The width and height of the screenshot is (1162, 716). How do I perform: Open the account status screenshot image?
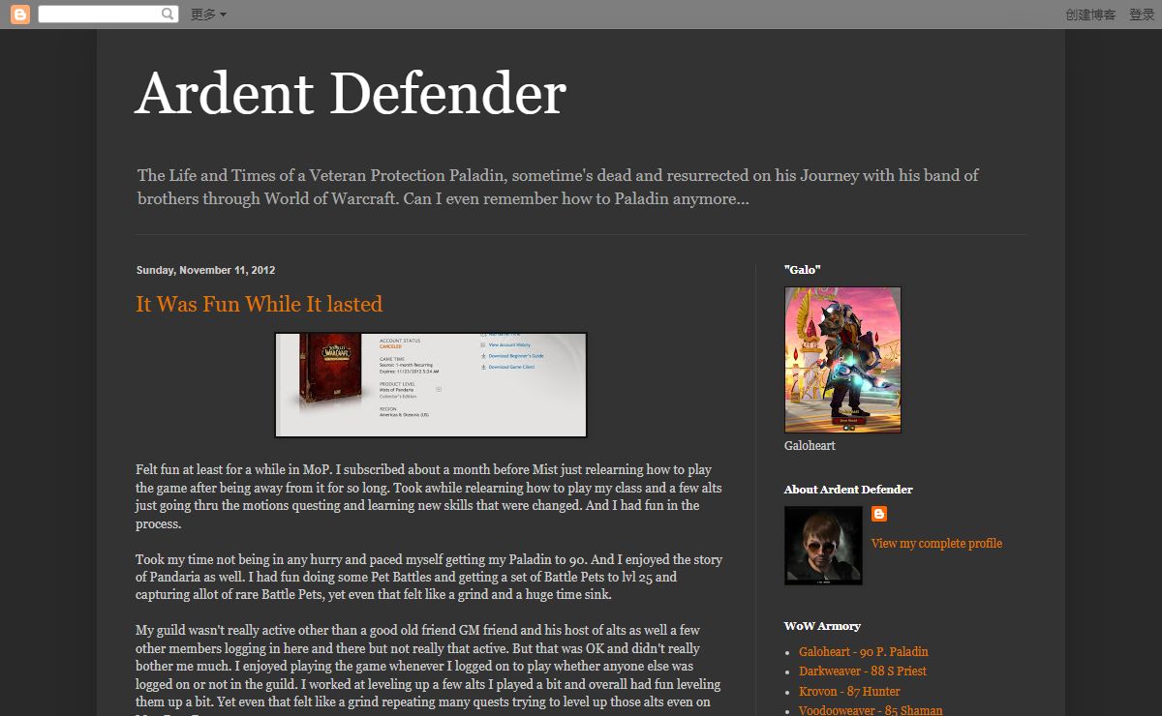point(431,385)
